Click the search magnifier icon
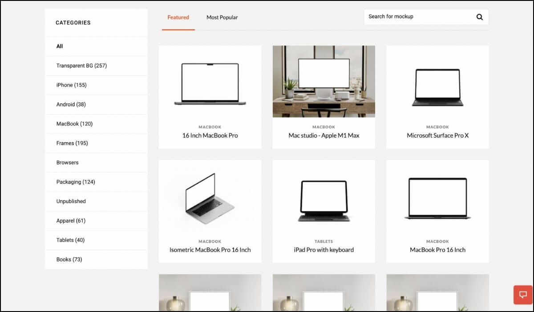This screenshot has height=312, width=534. 479,17
